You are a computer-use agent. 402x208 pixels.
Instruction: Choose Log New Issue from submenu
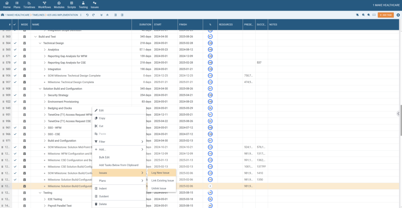pyautogui.click(x=160, y=173)
